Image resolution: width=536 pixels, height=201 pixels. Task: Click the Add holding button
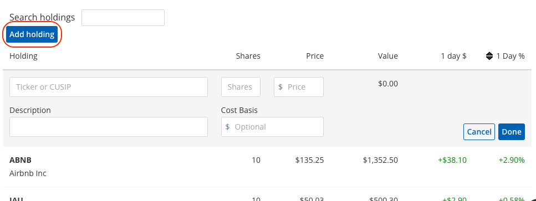(32, 34)
